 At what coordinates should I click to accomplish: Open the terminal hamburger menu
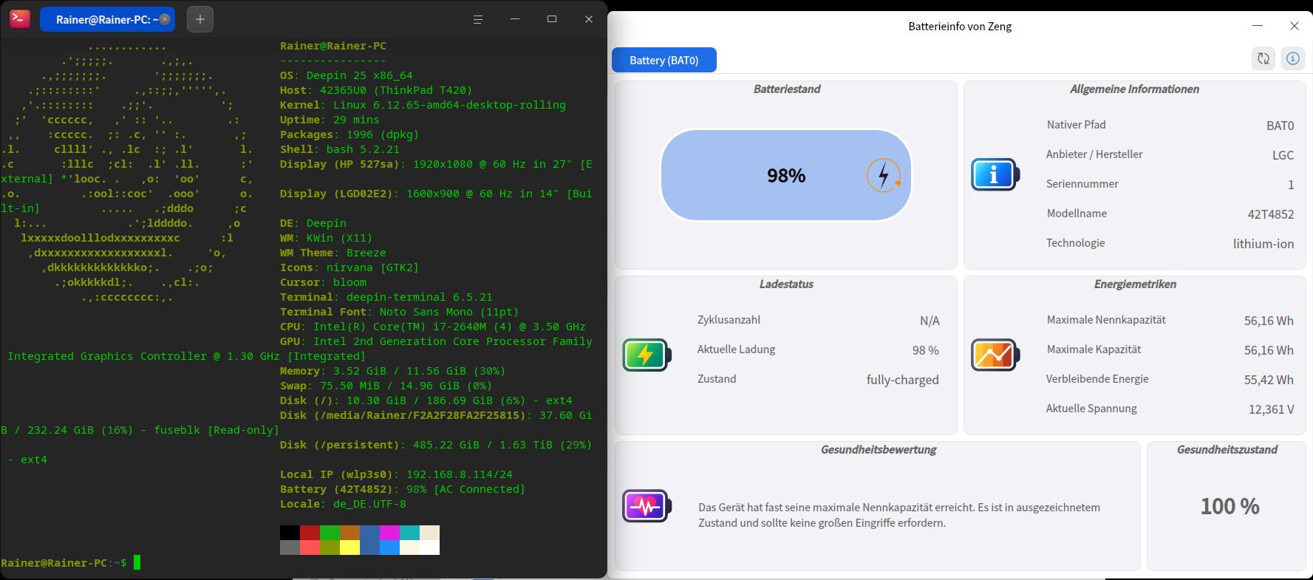click(478, 19)
